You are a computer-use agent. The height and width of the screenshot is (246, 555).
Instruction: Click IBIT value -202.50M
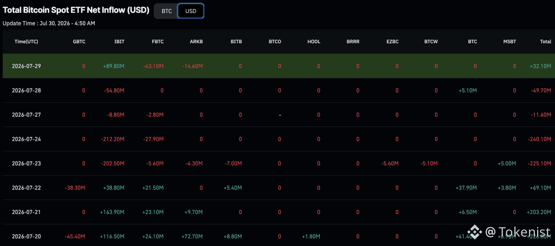click(114, 163)
